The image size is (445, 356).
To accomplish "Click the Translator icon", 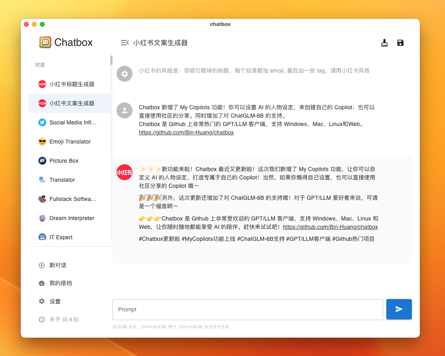I will [42, 180].
